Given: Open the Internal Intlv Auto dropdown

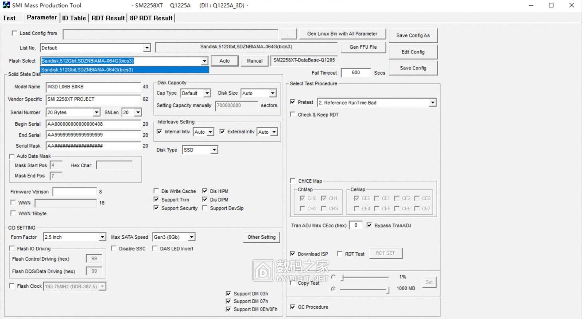Looking at the screenshot, I should click(x=210, y=132).
